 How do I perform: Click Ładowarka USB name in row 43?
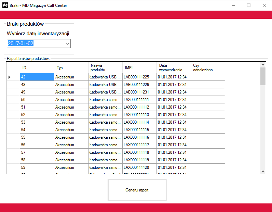pos(106,85)
